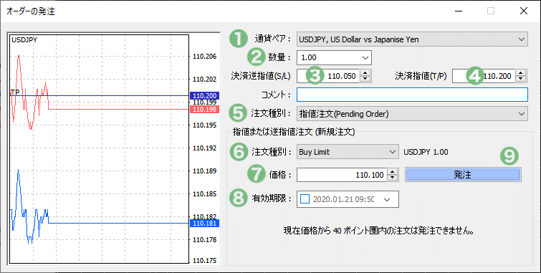Open the 通貨ペア USDJPY symbol dropdown

[412, 39]
